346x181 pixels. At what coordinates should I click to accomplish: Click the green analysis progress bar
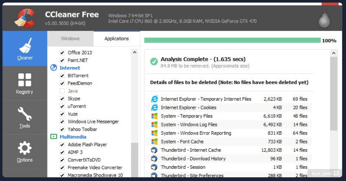pos(232,40)
